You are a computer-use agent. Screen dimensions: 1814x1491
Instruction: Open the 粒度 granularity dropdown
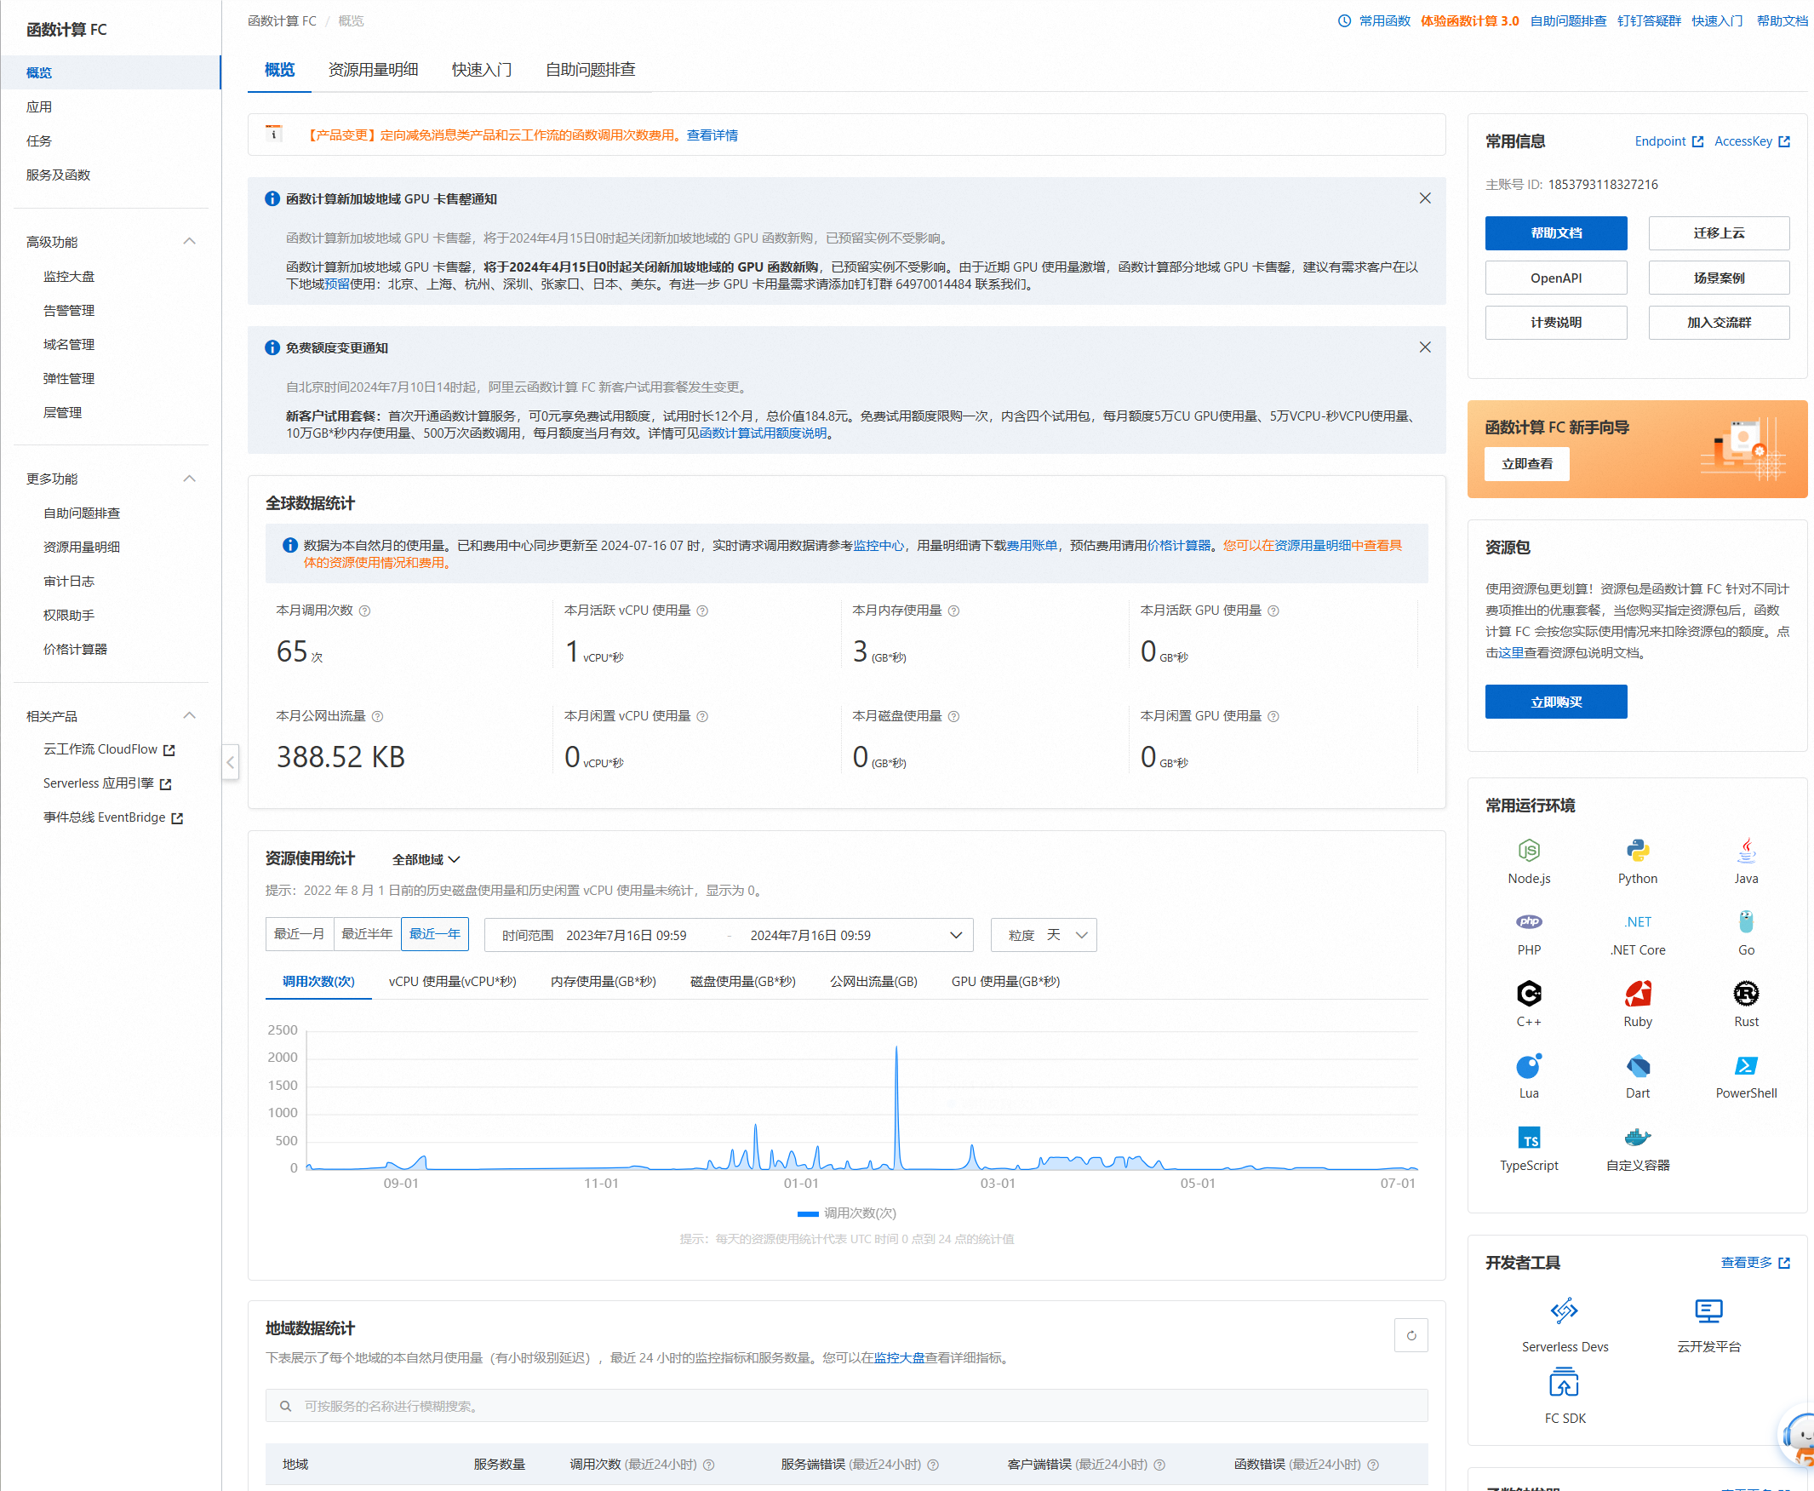pyautogui.click(x=1044, y=935)
